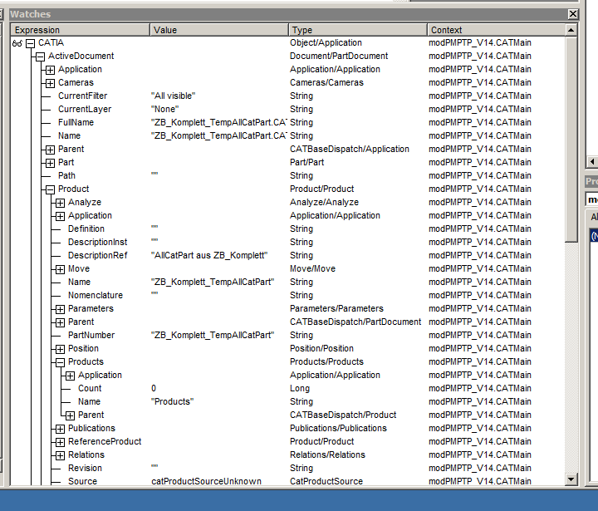Click the Watches scrollbar up arrow
598x511 pixels.
point(571,30)
